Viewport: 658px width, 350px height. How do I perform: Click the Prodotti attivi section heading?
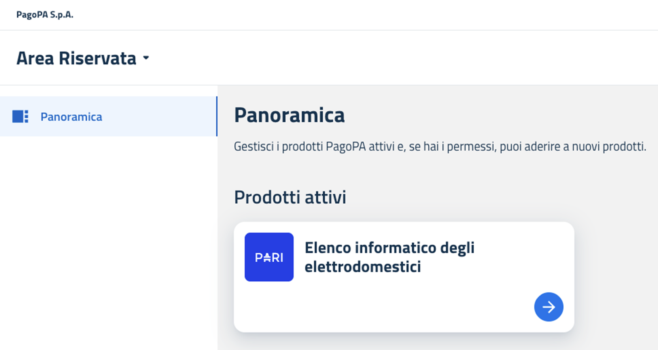[x=290, y=197]
